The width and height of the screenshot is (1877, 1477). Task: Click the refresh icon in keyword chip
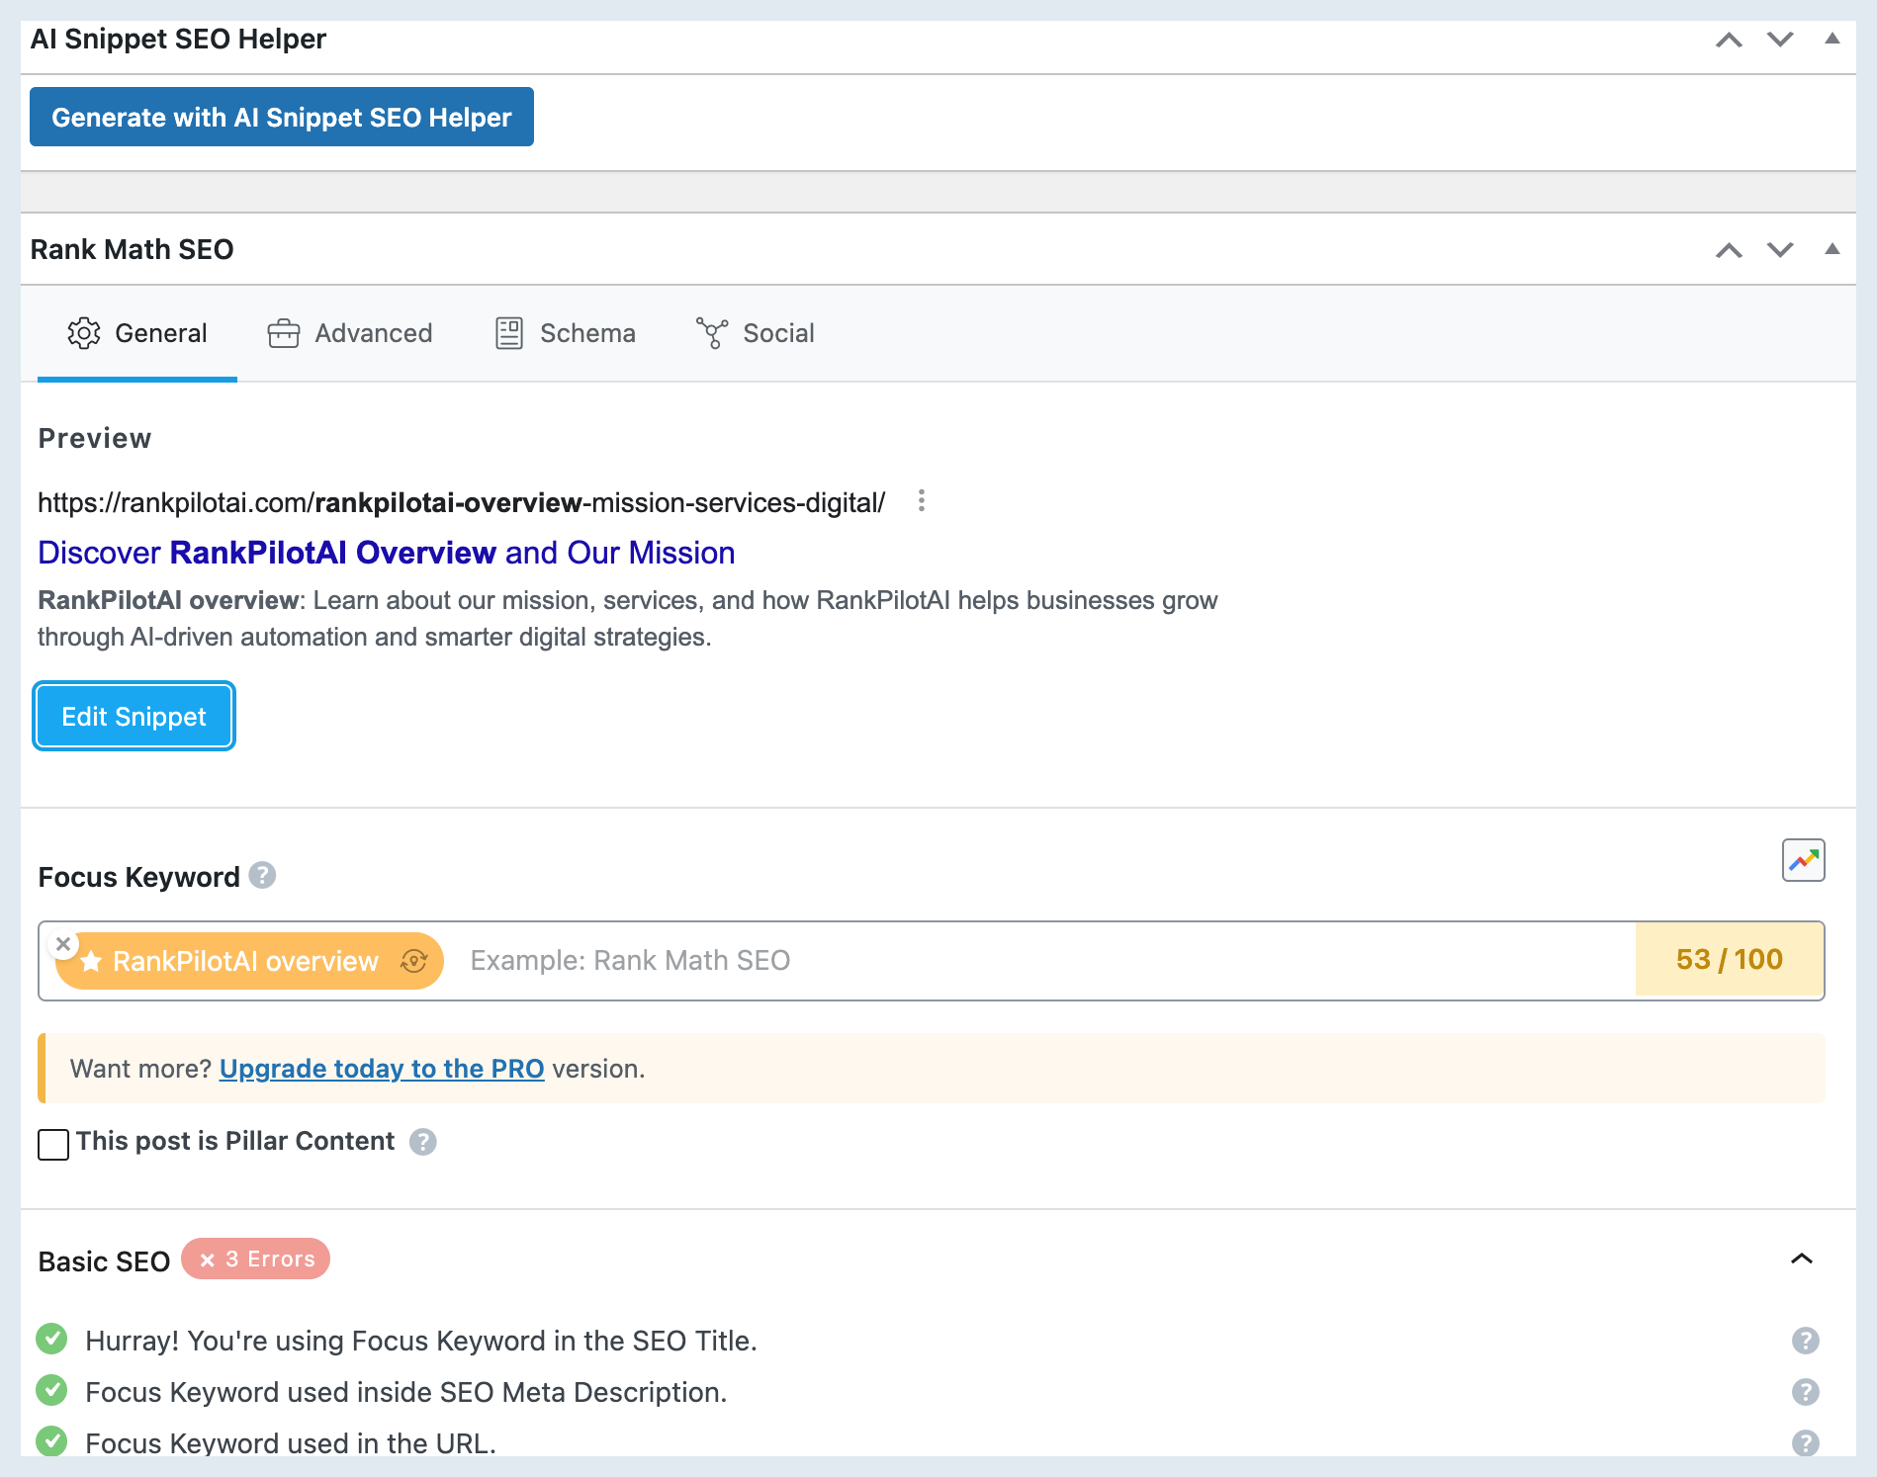click(x=413, y=961)
